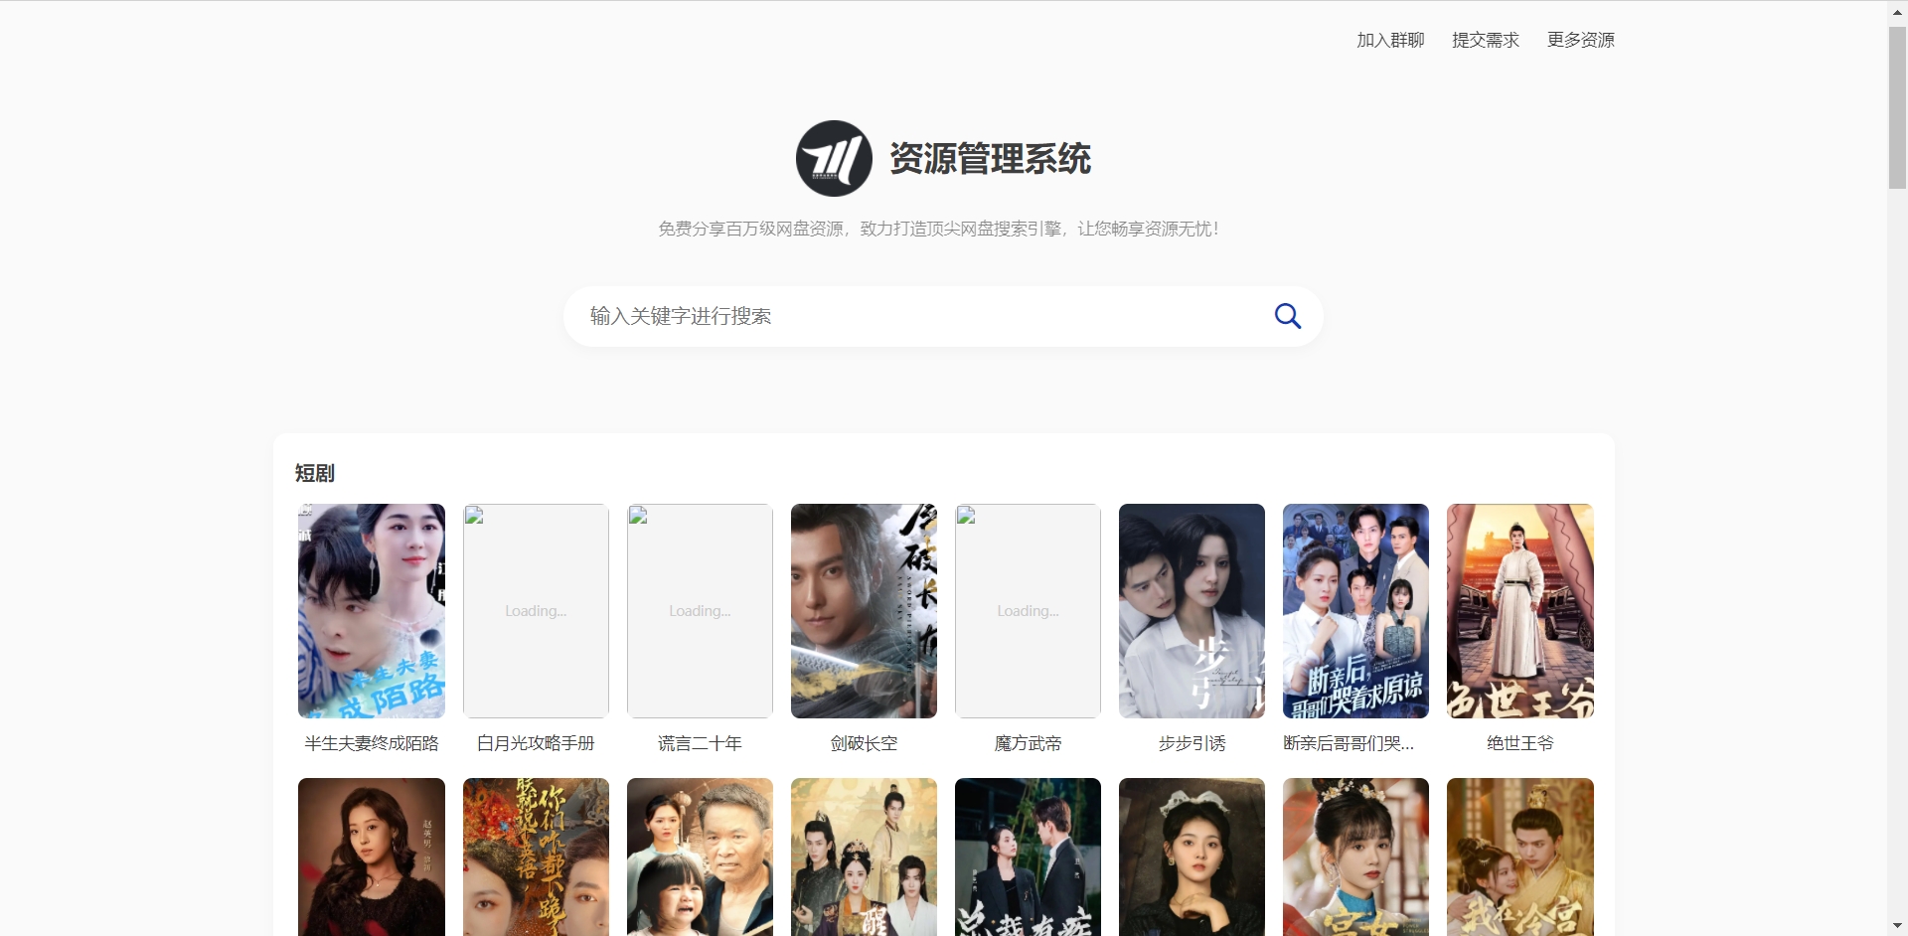Open the 剑破长空 poster thumbnail
1908x936 pixels.
click(864, 611)
